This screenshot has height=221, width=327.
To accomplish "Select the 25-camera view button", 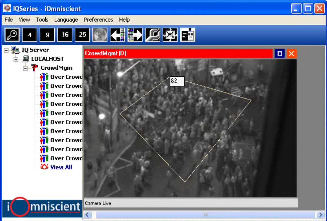I will (82, 35).
